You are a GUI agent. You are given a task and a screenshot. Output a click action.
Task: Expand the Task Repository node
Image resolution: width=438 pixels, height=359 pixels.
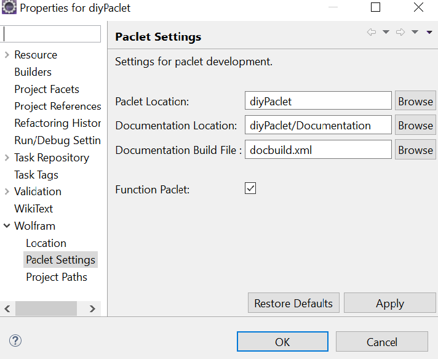[7, 158]
